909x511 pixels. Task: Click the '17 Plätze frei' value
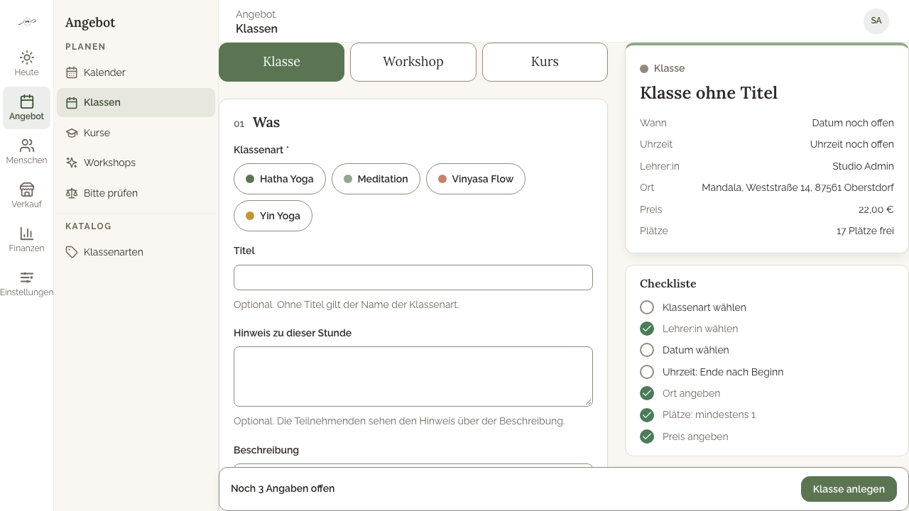pos(865,231)
